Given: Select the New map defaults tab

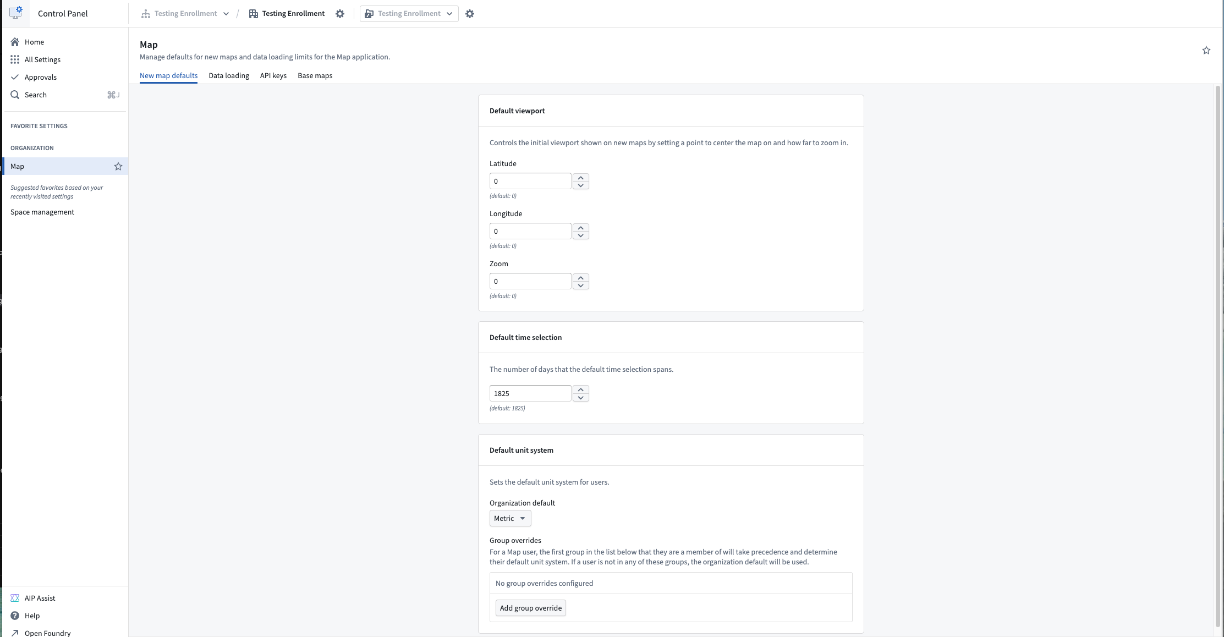Looking at the screenshot, I should pyautogui.click(x=168, y=76).
